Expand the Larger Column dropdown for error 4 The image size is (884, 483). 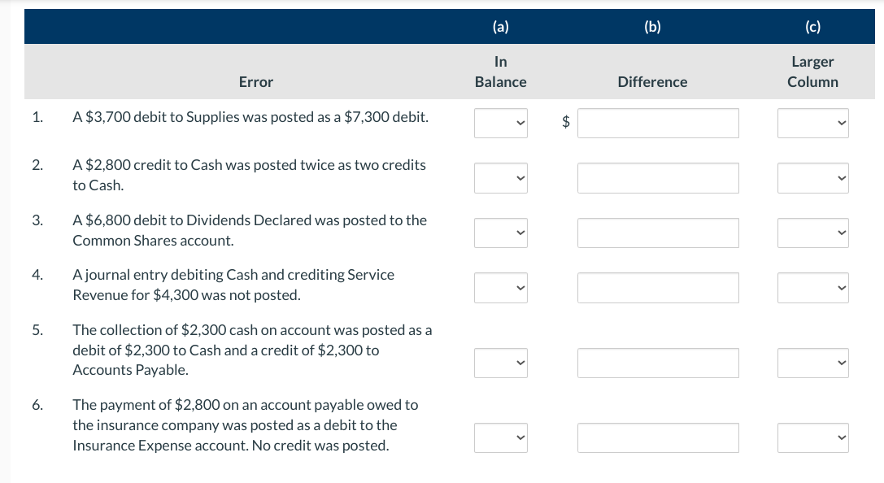812,287
